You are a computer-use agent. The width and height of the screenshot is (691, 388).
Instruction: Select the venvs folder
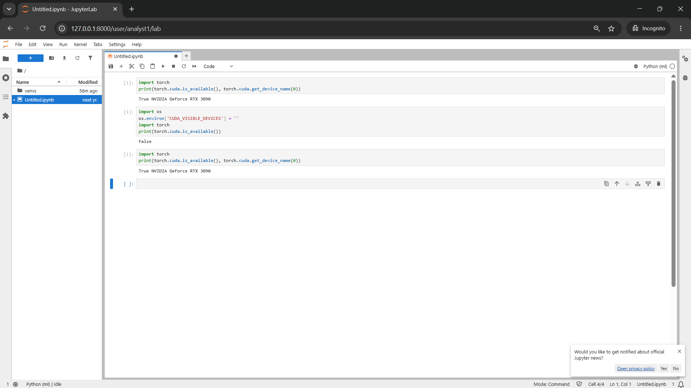click(x=57, y=91)
